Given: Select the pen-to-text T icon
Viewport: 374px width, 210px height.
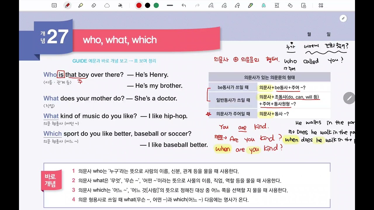Looking at the screenshot, I should point(237,5).
